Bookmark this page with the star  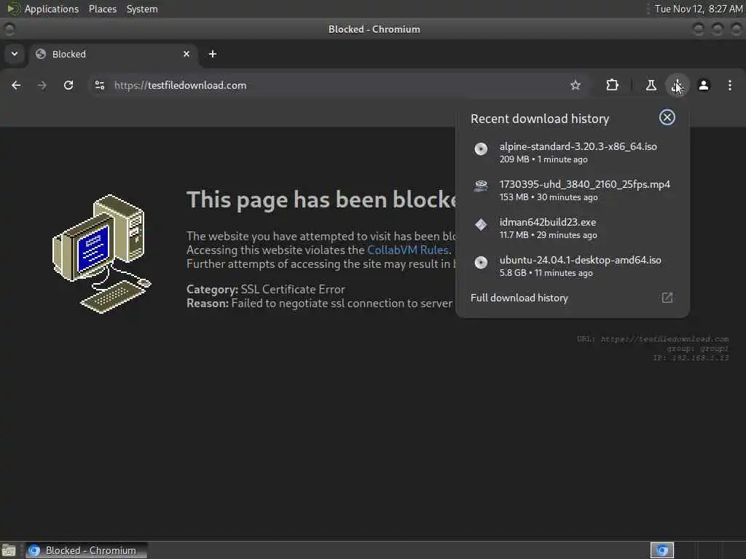576,85
